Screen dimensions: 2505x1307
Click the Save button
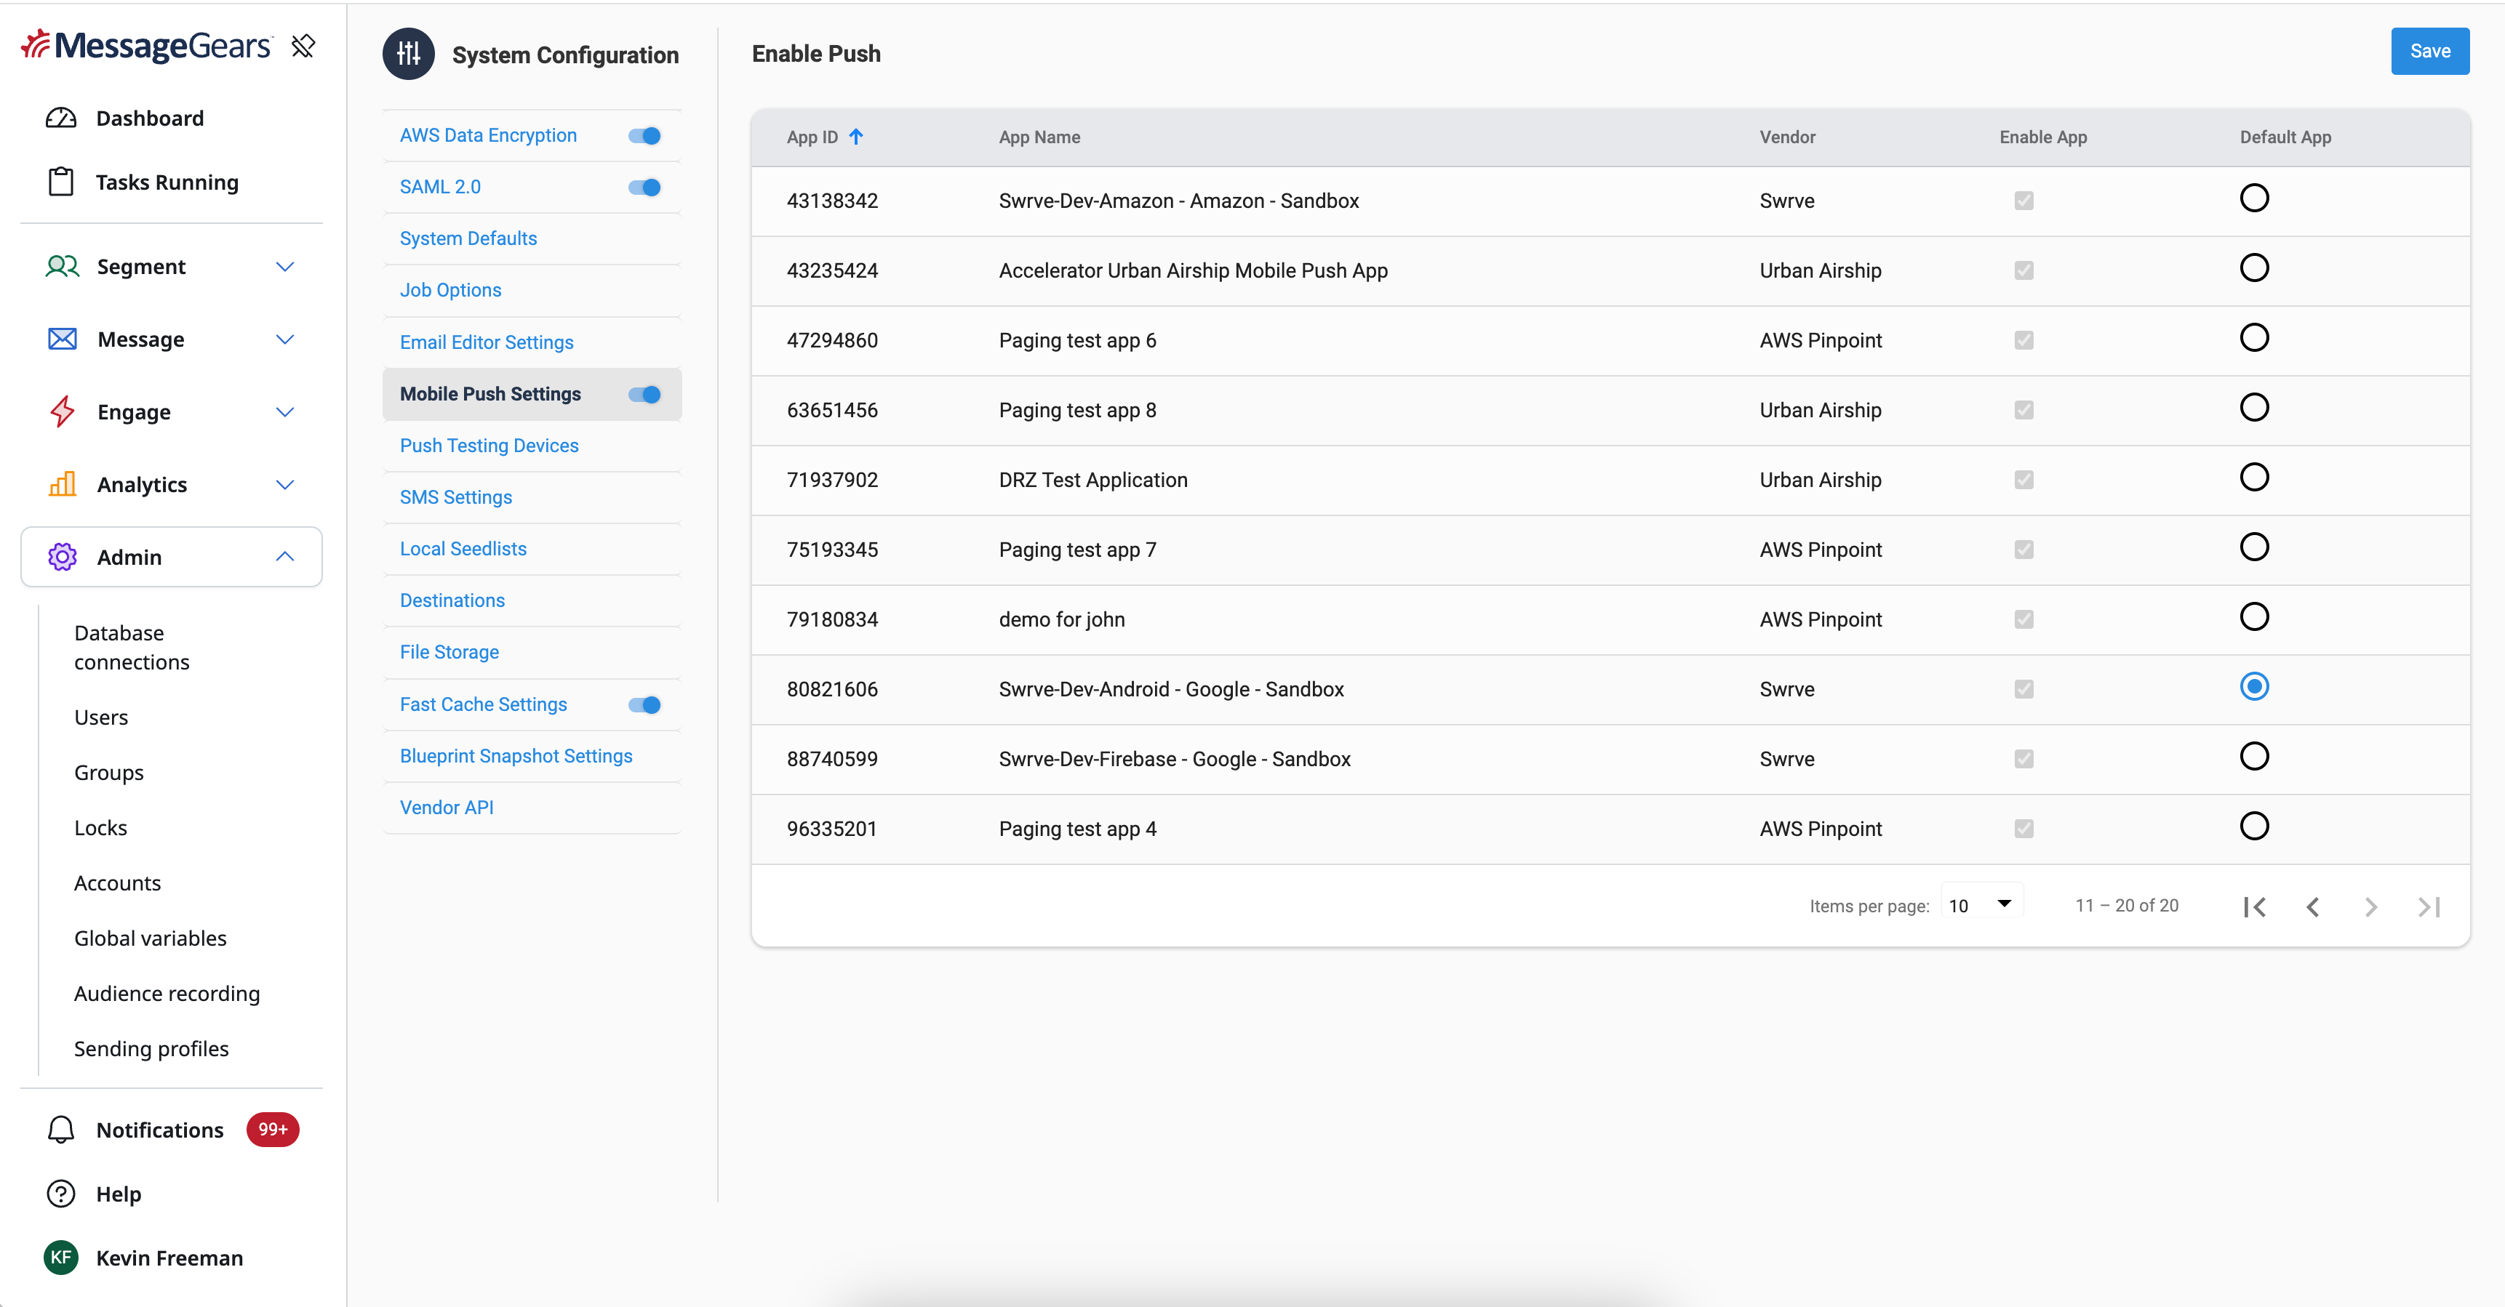coord(2430,52)
